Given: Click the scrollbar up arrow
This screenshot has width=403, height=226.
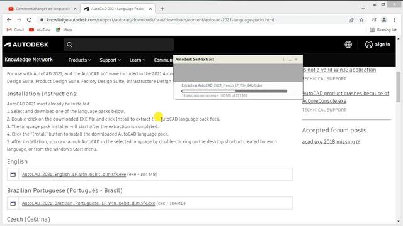Looking at the screenshot, I should (399, 39).
